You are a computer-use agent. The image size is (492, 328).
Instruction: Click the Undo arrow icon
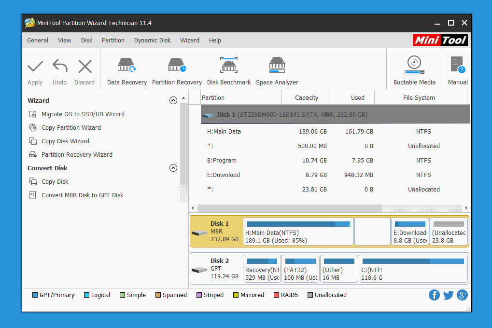[x=59, y=66]
